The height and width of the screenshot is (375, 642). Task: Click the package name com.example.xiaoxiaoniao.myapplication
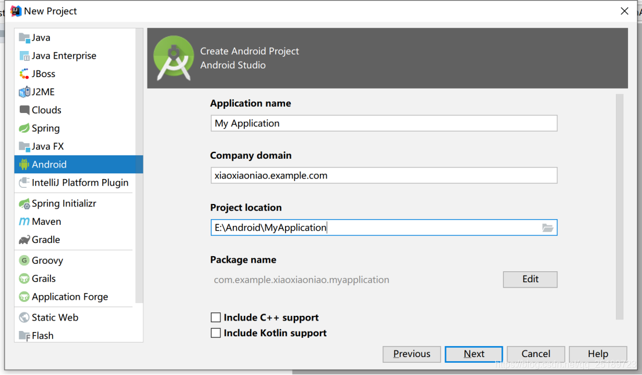[x=301, y=280]
